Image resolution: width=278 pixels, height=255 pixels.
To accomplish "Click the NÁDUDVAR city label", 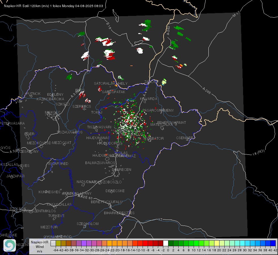I will (x=86, y=182).
